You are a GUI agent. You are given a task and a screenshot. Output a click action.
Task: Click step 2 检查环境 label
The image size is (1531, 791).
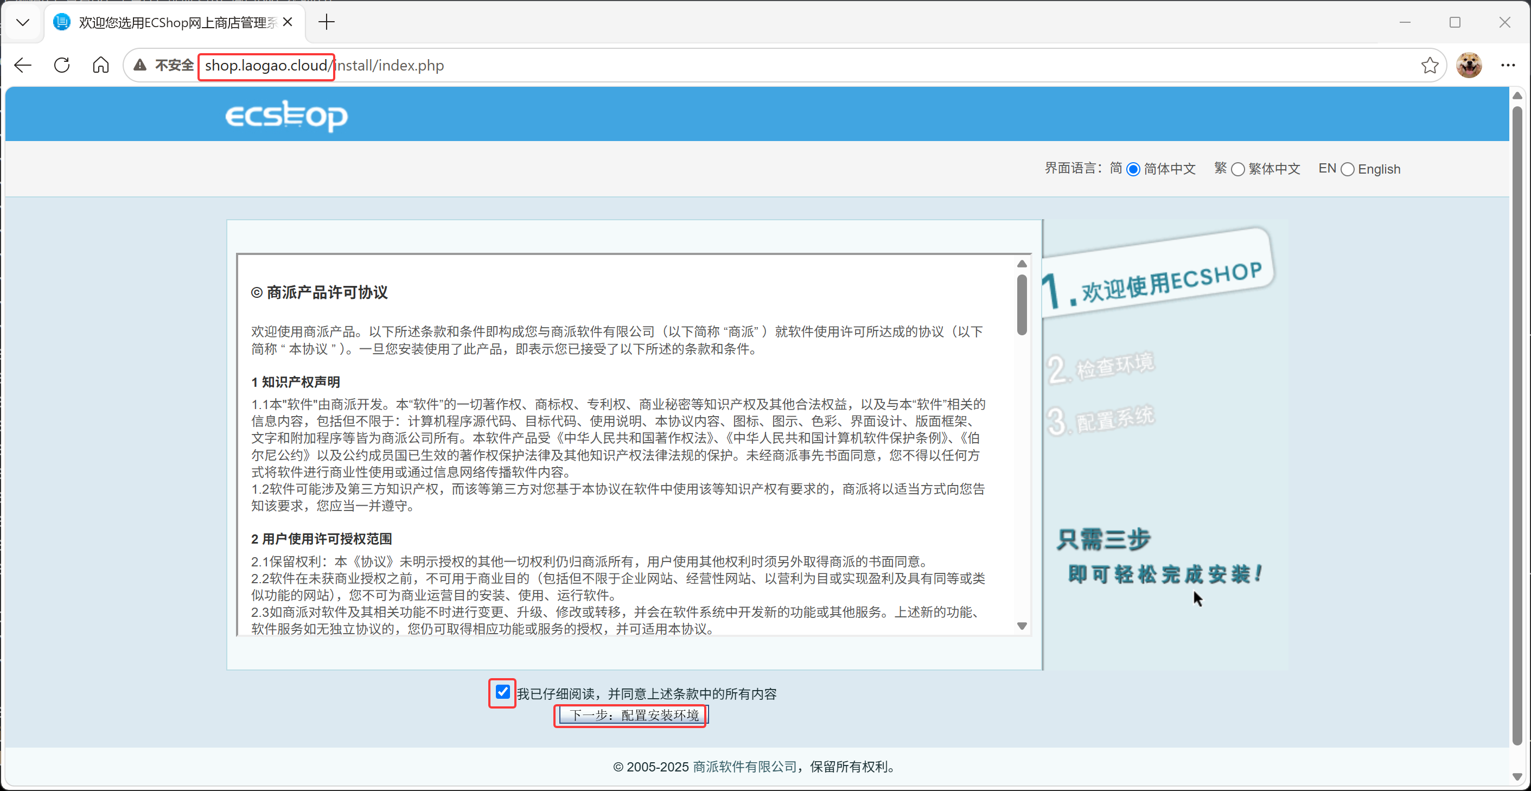click(1101, 367)
